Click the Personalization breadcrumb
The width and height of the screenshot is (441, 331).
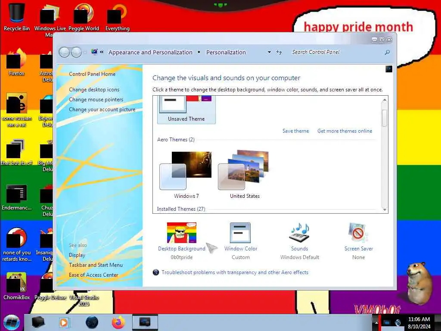pyautogui.click(x=226, y=52)
